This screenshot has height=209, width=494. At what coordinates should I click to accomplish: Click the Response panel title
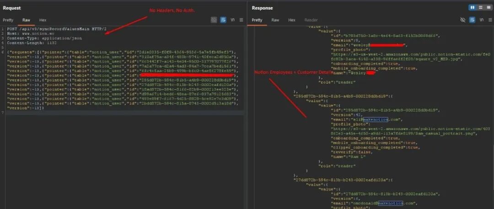pyautogui.click(x=262, y=8)
